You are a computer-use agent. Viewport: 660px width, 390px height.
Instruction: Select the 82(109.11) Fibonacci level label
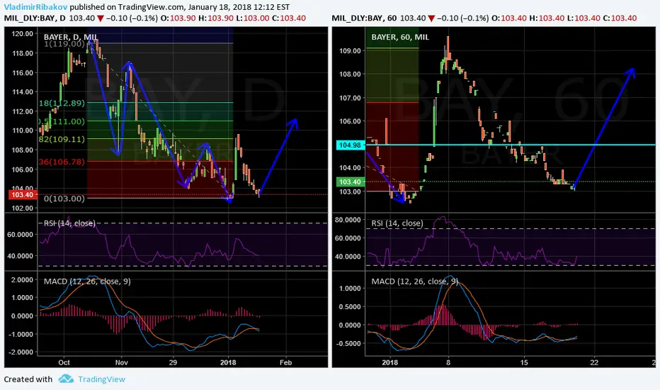(x=62, y=139)
